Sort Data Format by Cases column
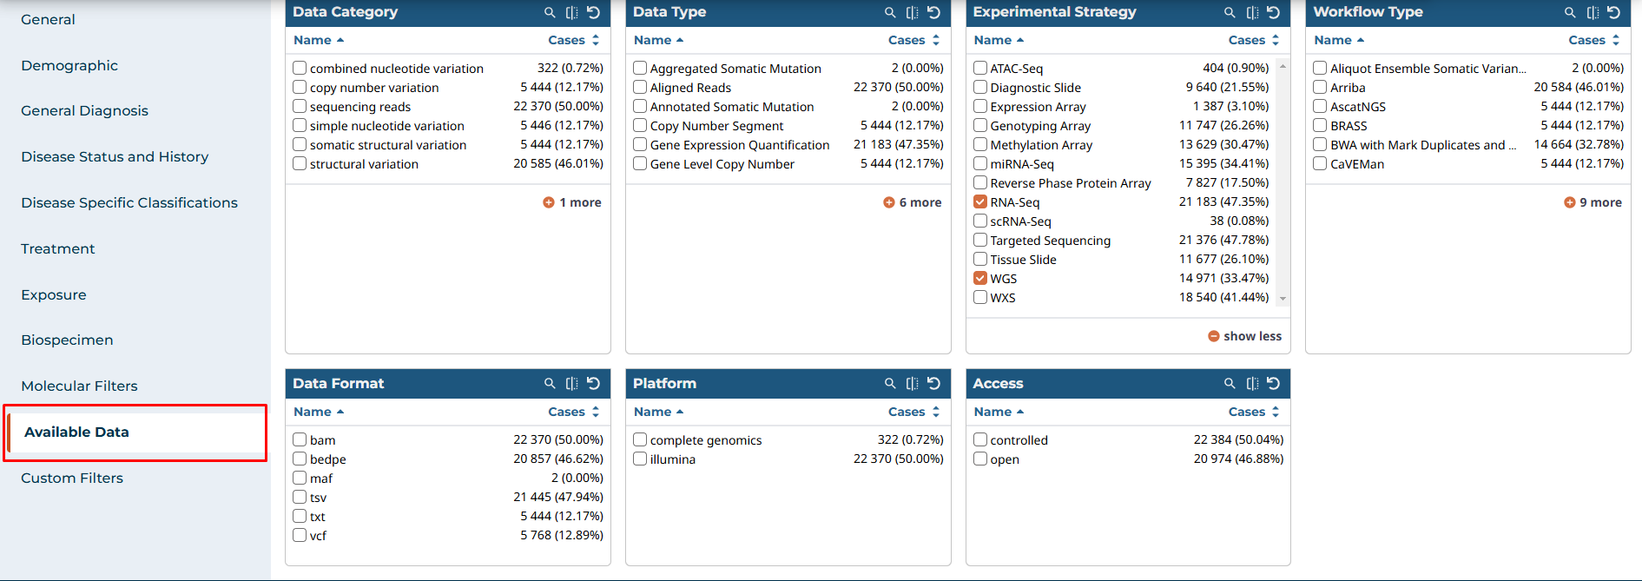 pos(573,412)
